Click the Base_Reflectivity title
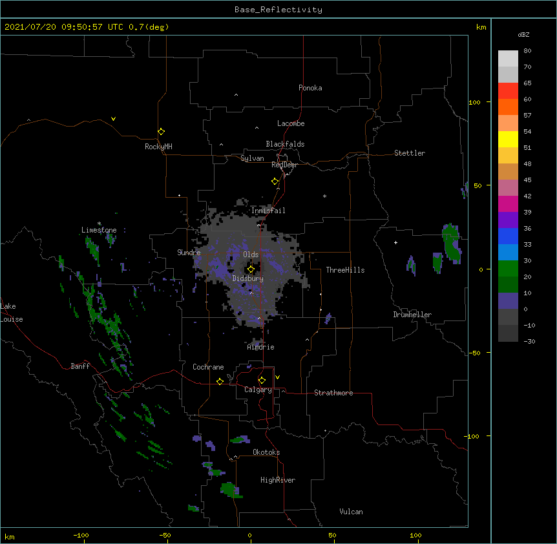 (278, 10)
